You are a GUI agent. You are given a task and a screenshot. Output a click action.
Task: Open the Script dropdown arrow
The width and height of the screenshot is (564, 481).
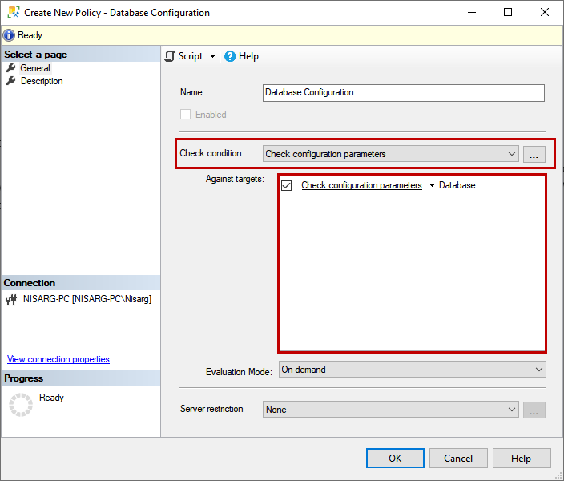212,57
